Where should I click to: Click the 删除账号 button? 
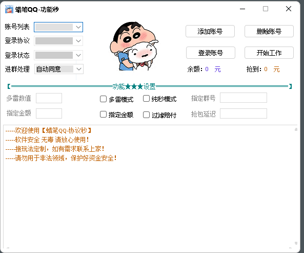[269, 31]
